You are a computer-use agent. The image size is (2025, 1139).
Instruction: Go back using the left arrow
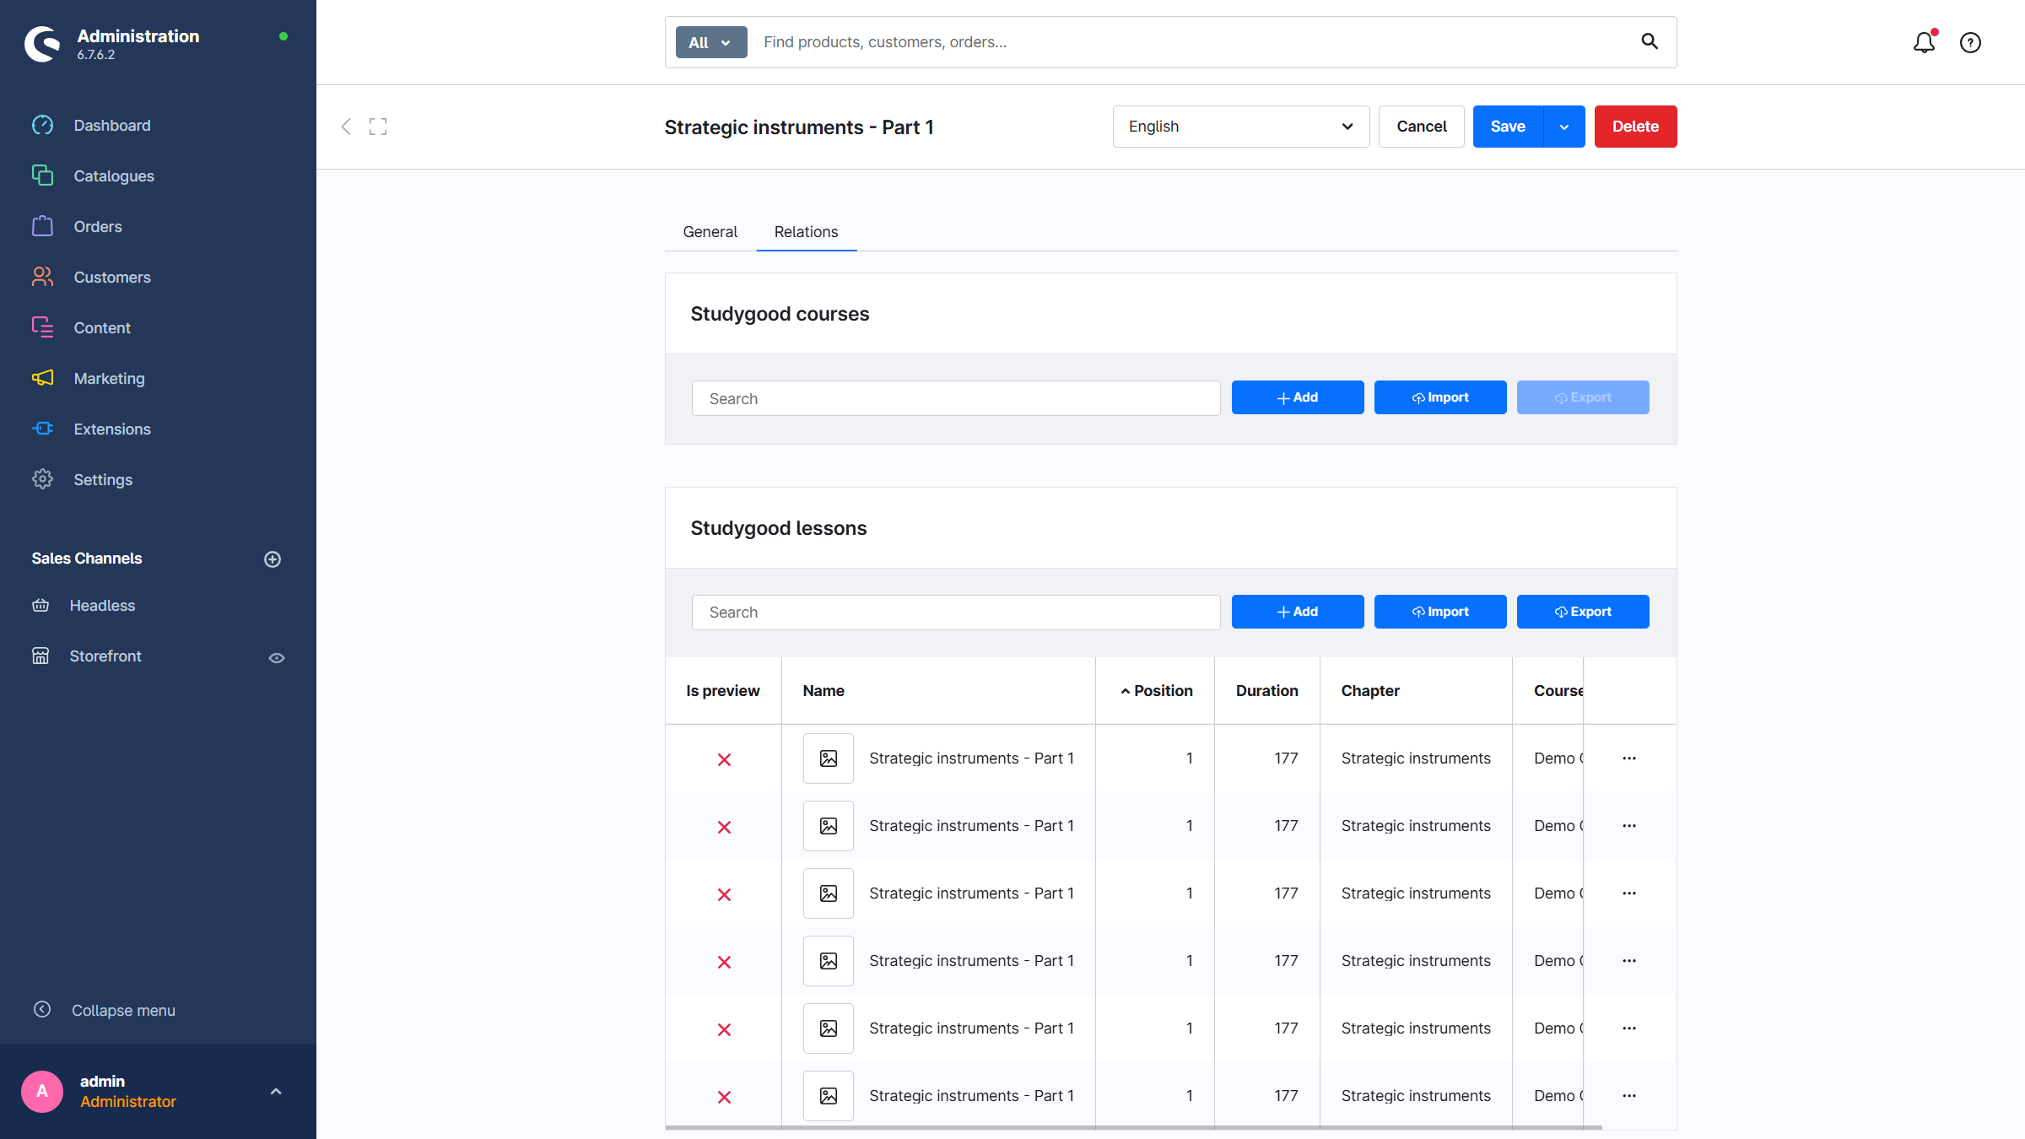point(346,127)
